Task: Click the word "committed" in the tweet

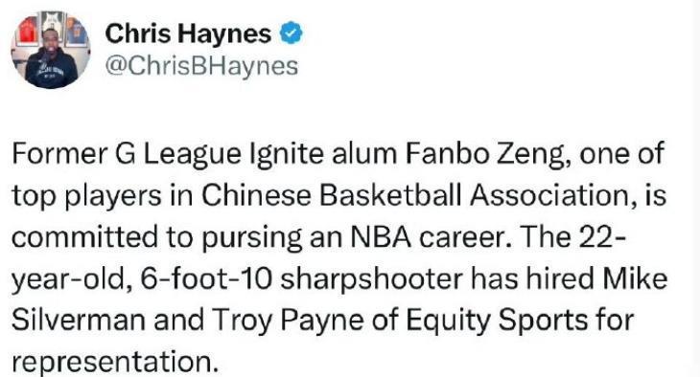Action: [x=84, y=237]
